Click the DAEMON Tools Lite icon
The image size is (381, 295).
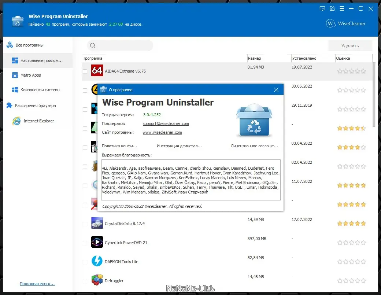[97, 261]
